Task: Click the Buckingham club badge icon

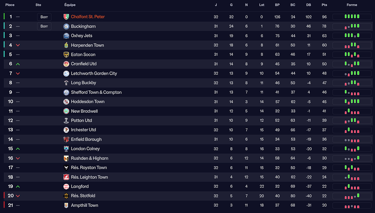Action: (x=66, y=26)
